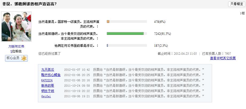Click the level 6 star icon
The width and height of the screenshot is (246, 109).
(24, 58)
